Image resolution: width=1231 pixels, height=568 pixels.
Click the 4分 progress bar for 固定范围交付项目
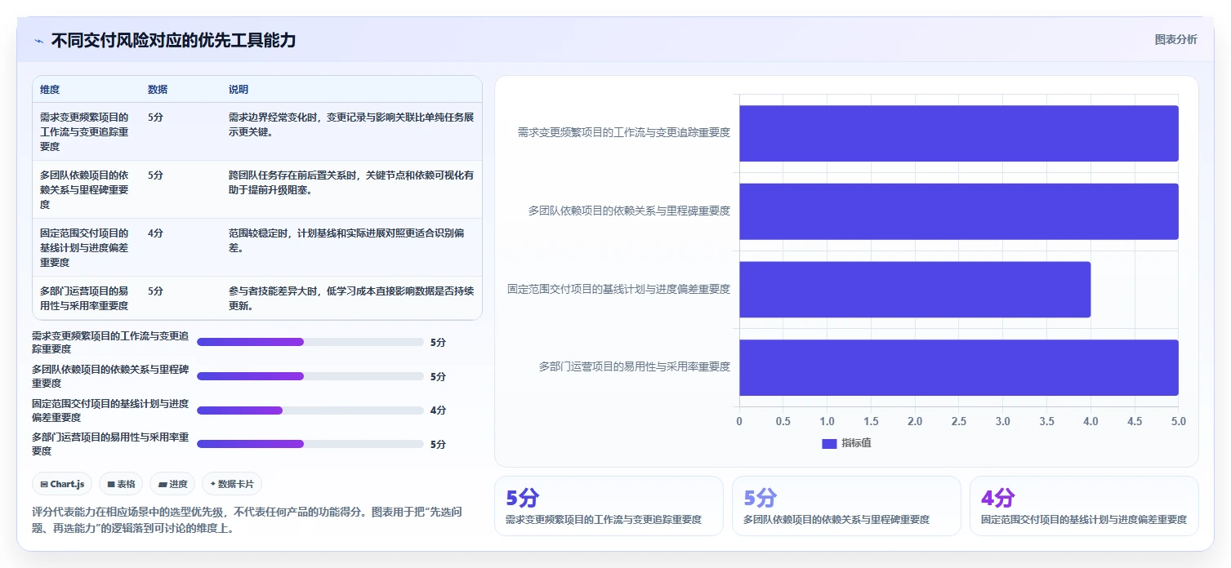[310, 410]
